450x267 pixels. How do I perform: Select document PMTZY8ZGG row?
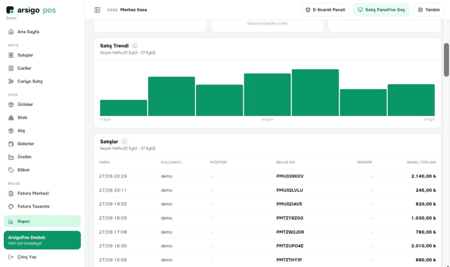pos(268,218)
